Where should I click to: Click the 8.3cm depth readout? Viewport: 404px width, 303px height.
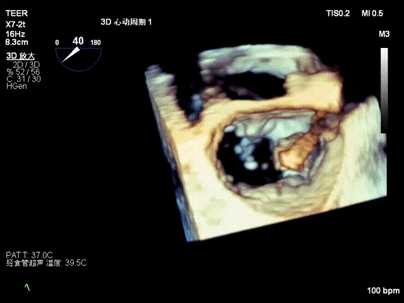click(x=17, y=42)
